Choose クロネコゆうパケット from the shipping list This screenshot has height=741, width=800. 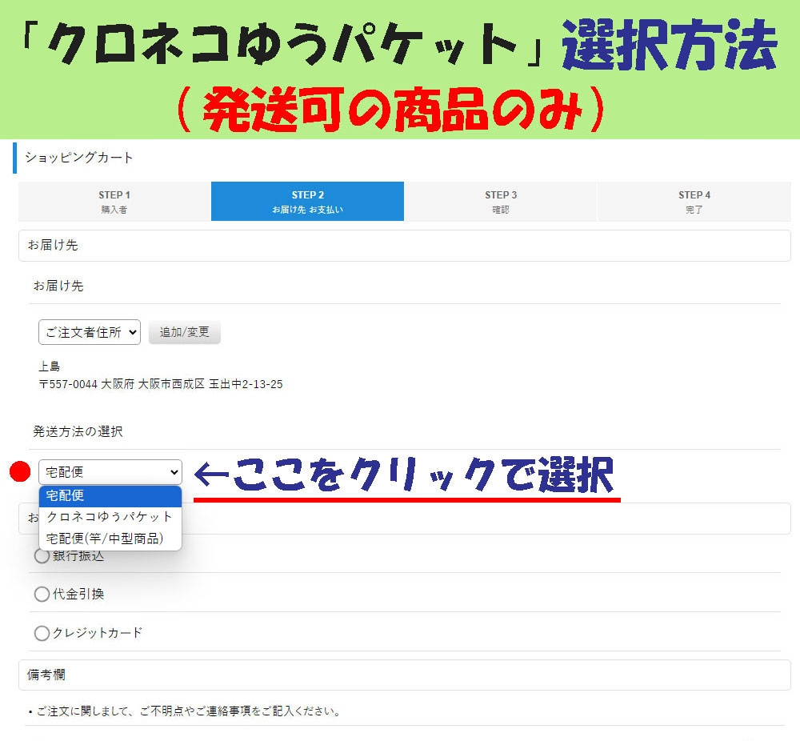tap(110, 517)
